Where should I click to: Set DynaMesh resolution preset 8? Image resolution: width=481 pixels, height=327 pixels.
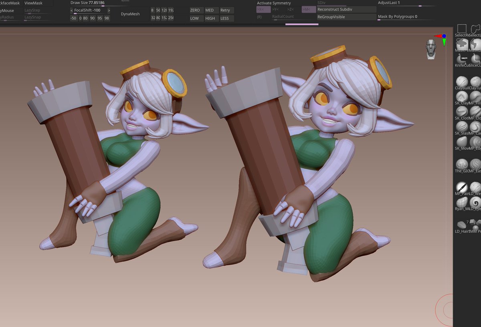[152, 10]
